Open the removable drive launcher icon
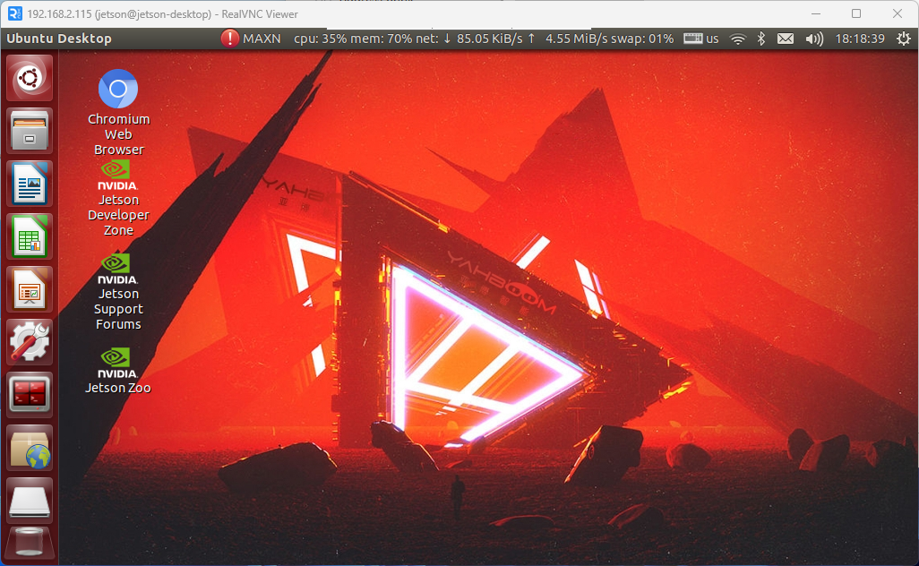Viewport: 919px width, 566px height. coord(30,500)
